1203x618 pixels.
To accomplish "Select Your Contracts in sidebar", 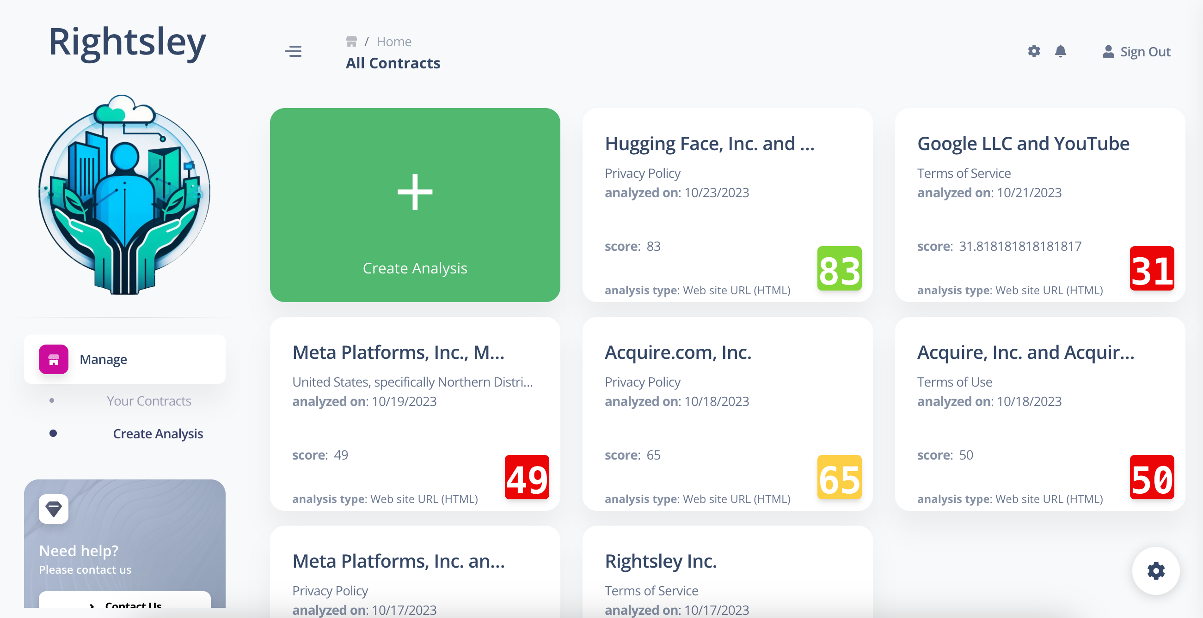I will [x=148, y=400].
